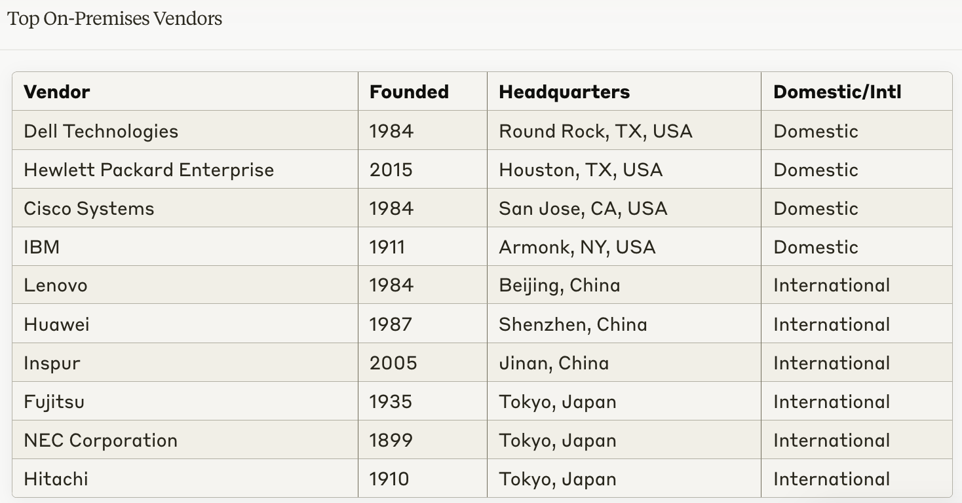Viewport: 962px width, 503px height.
Task: Click "Domestic" in the Dell Technologies row
Action: (x=816, y=131)
